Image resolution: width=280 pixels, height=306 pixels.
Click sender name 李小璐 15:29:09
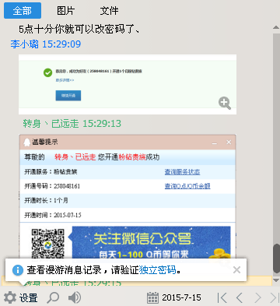(46, 44)
